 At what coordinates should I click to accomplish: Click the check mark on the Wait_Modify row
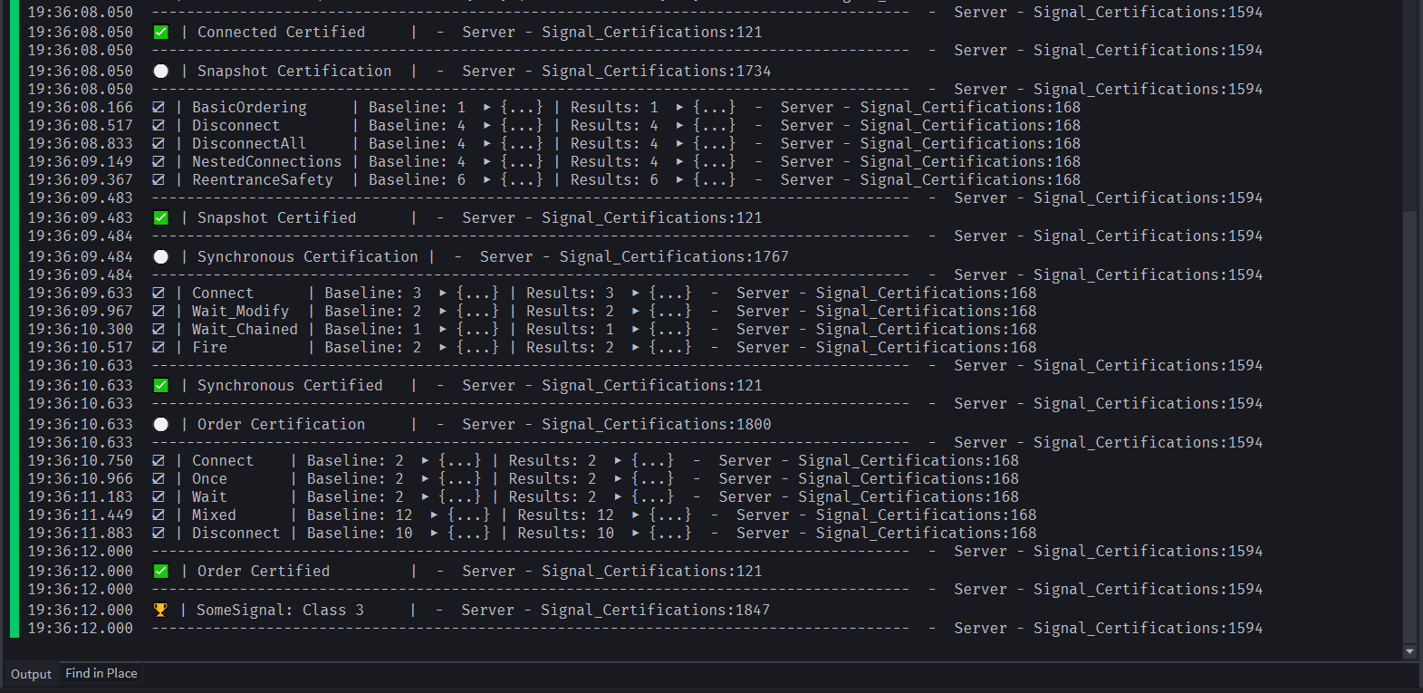tap(159, 311)
